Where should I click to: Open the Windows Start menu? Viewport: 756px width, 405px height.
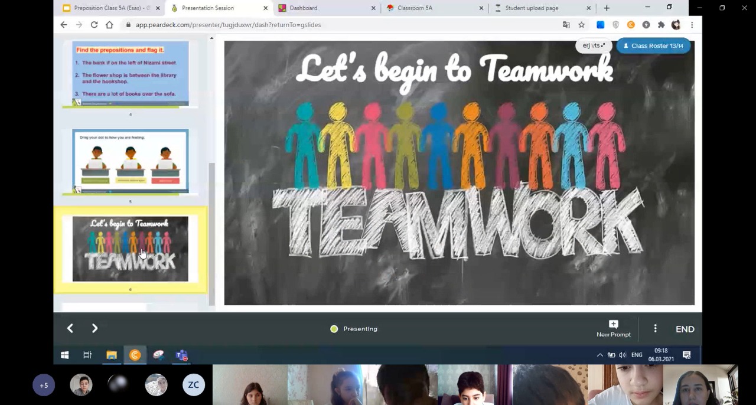coord(65,355)
